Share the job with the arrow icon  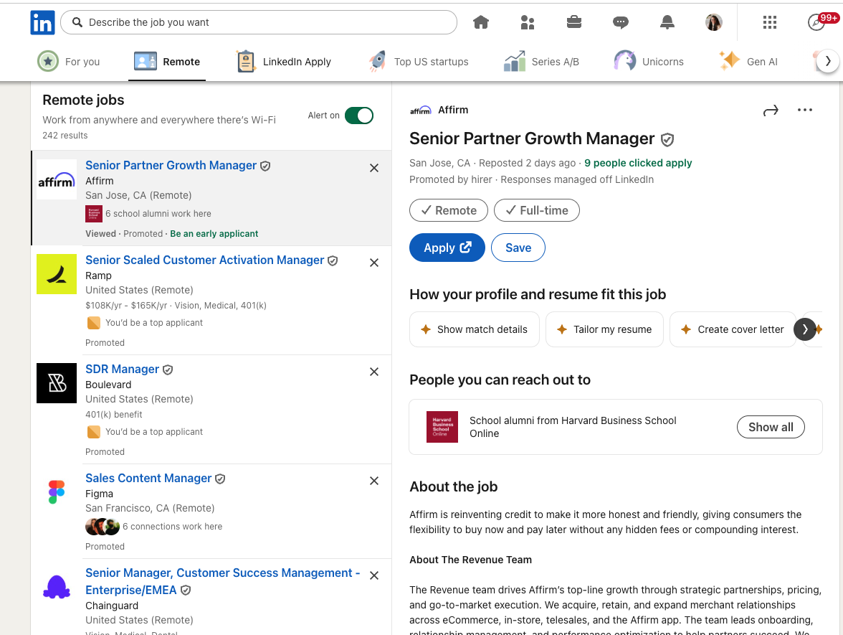click(771, 110)
